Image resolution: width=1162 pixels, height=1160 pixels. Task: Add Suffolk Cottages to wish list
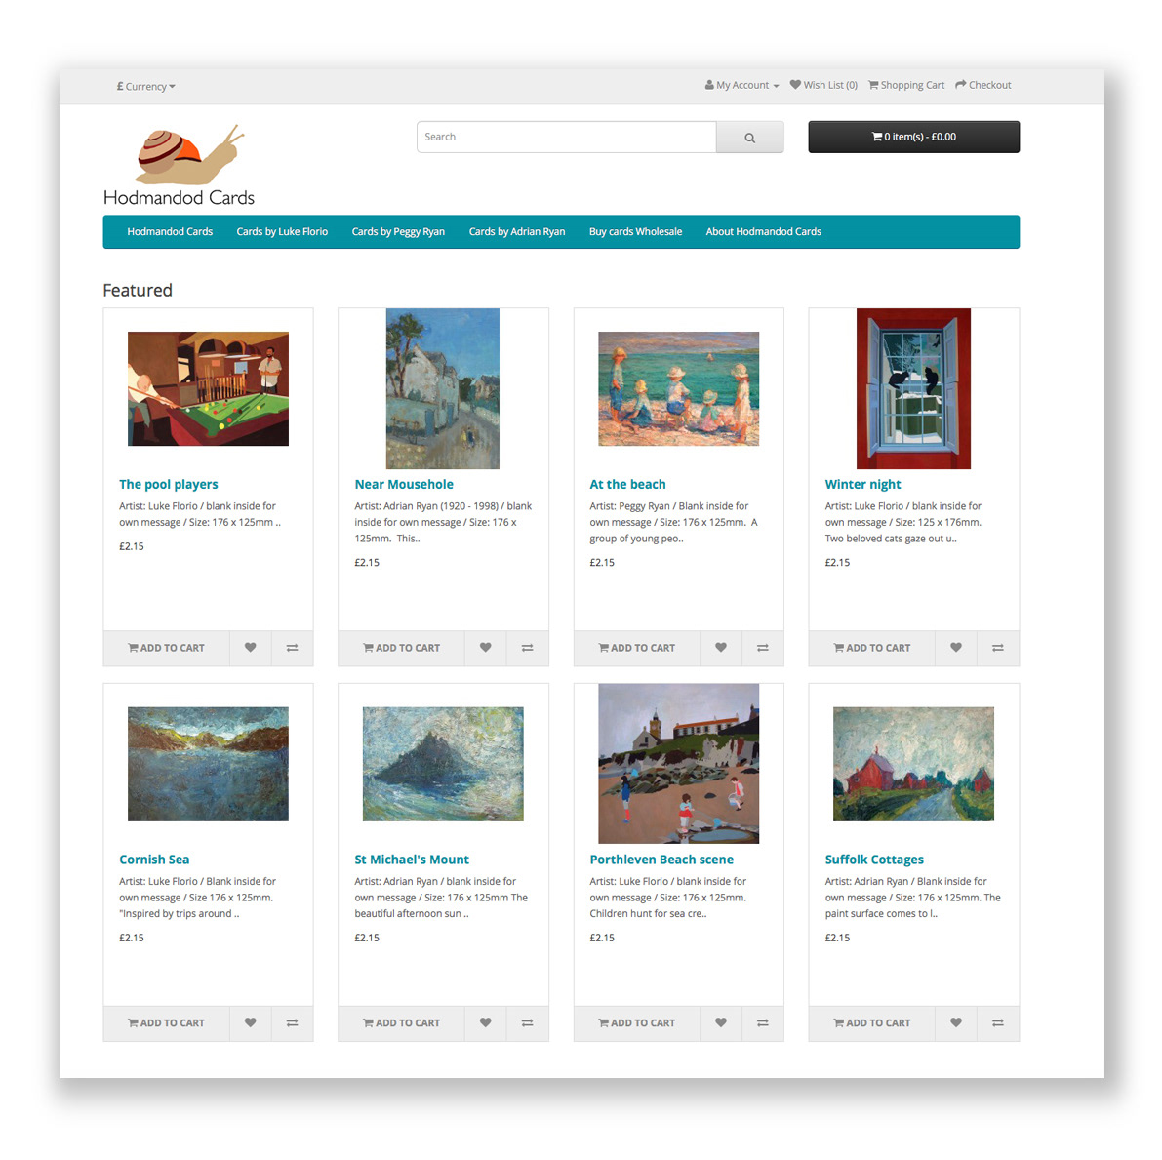pos(956,1022)
